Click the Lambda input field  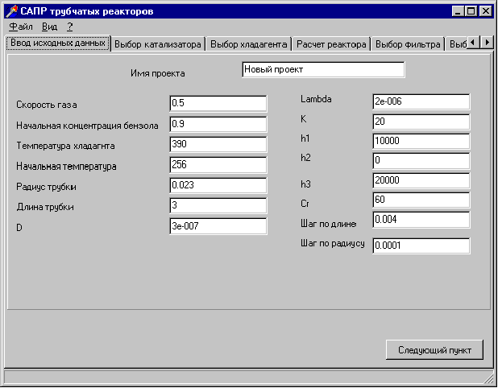(421, 102)
